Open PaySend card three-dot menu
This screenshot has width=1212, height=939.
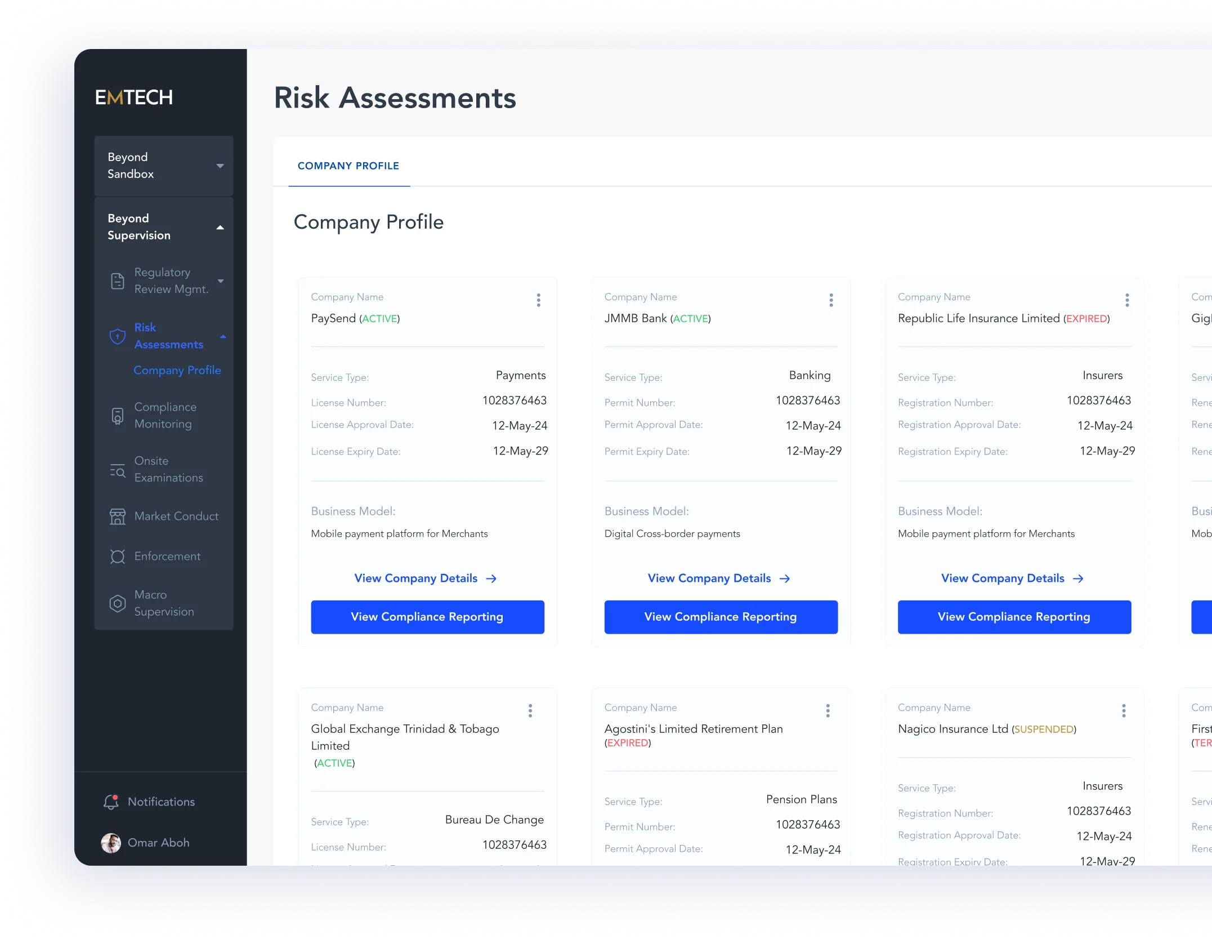[x=539, y=300]
